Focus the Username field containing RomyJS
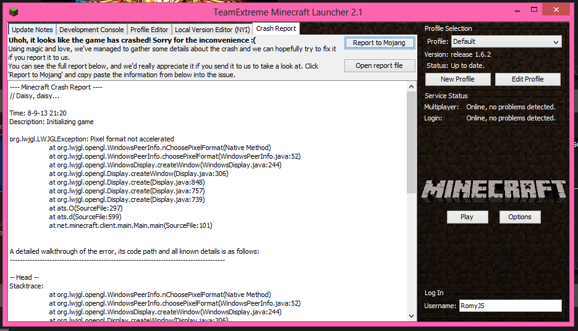This screenshot has height=331, width=578. tap(510, 306)
